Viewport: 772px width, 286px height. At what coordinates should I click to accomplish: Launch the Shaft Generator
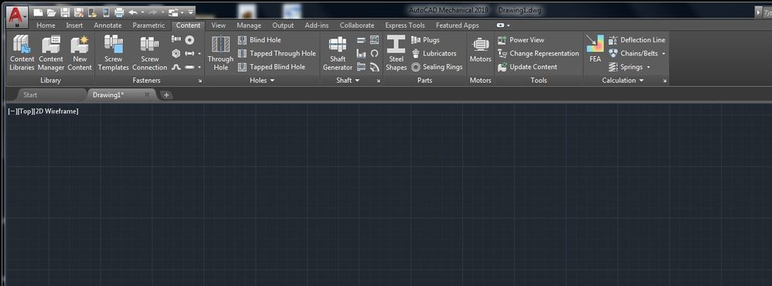pos(337,53)
